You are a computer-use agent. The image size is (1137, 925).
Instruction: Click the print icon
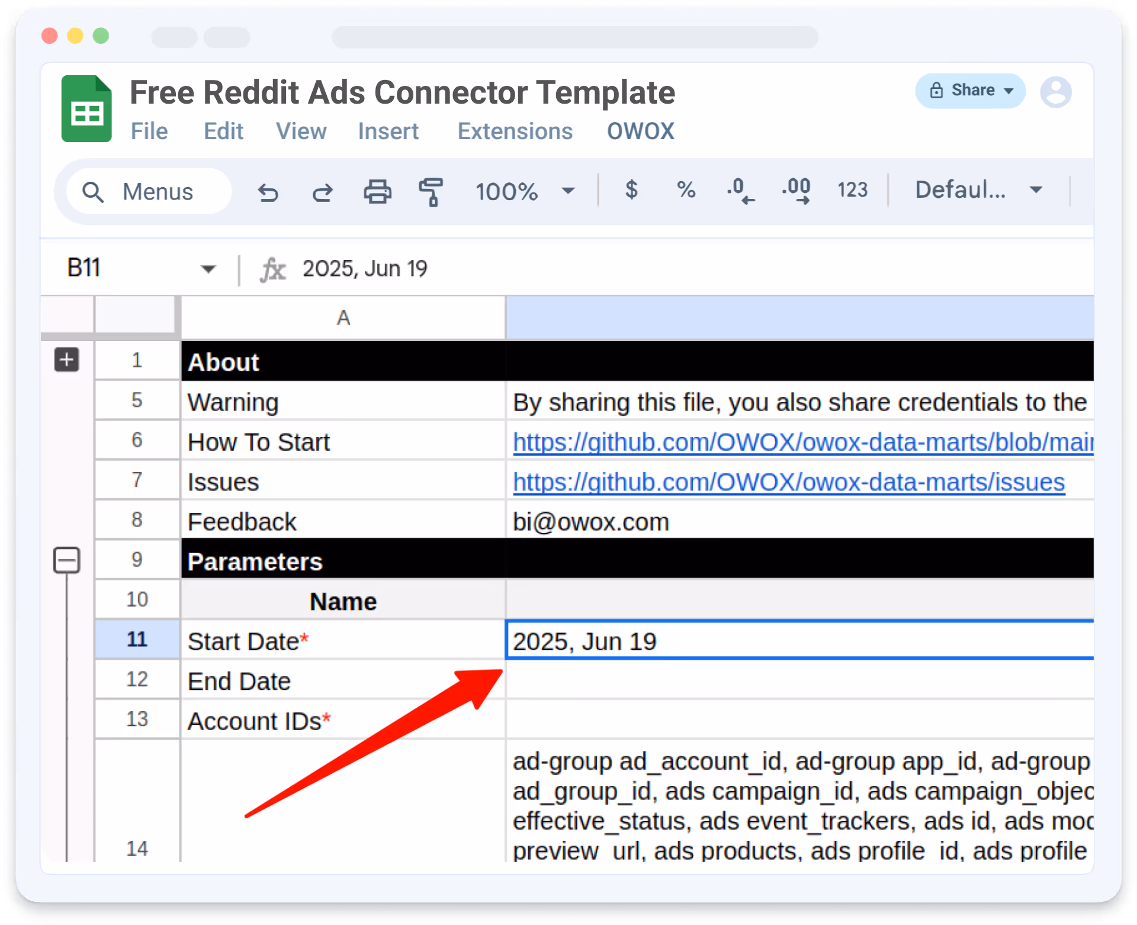coord(377,192)
